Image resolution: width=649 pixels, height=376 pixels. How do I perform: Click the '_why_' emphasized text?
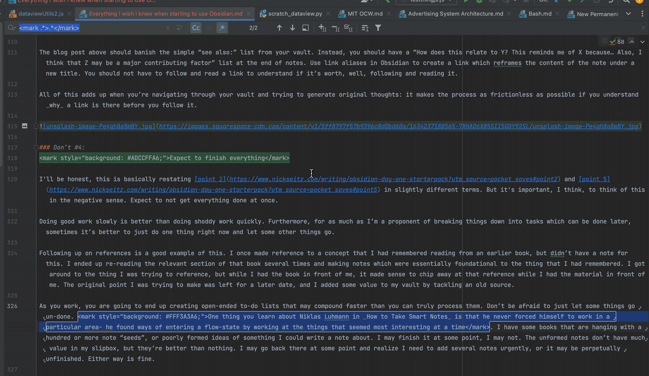[55, 105]
